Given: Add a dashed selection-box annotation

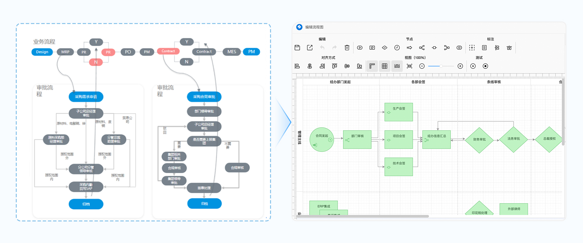Looking at the screenshot, I should click(472, 48).
